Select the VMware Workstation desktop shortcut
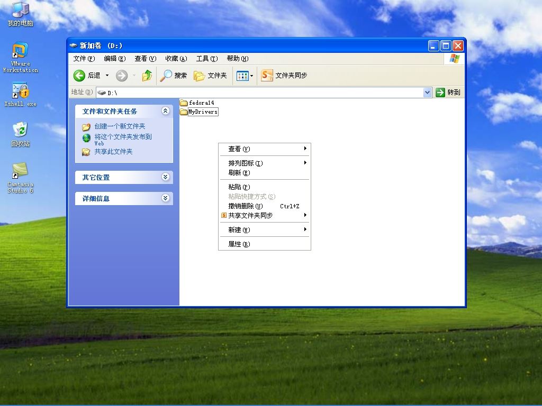542x406 pixels. point(21,57)
